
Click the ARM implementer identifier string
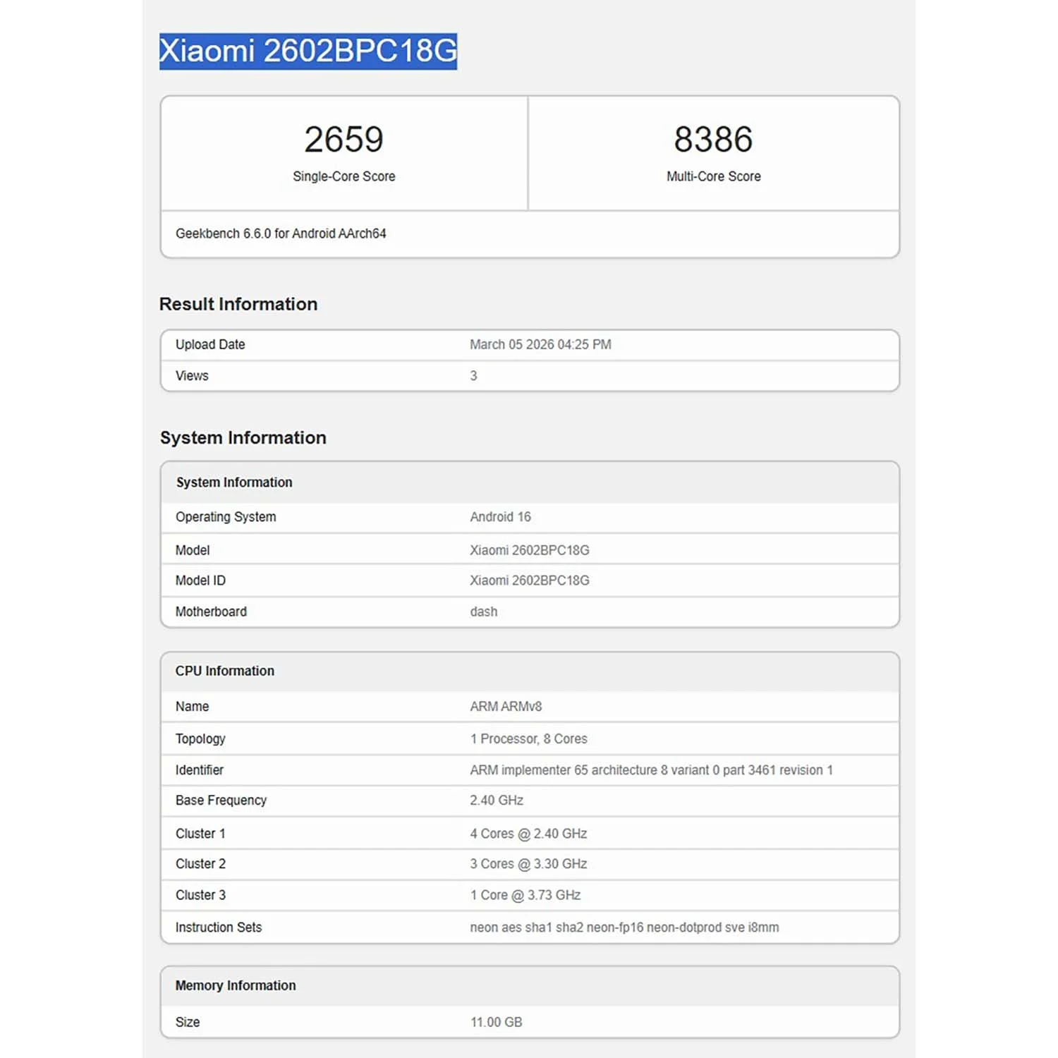tap(651, 770)
